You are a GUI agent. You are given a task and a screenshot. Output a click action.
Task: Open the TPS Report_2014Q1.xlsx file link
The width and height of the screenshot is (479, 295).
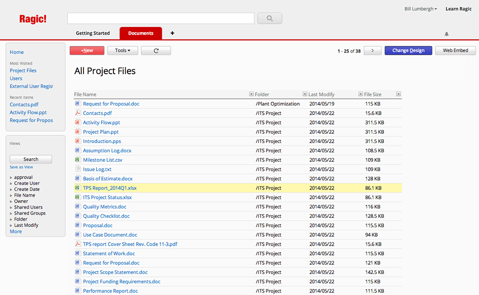pos(109,188)
